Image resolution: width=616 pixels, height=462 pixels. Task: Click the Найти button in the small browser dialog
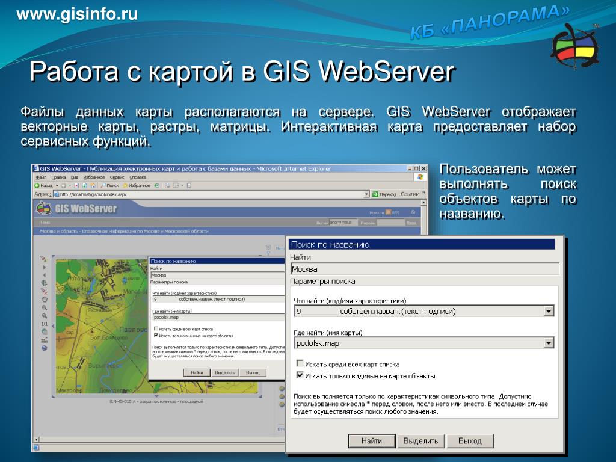point(197,372)
